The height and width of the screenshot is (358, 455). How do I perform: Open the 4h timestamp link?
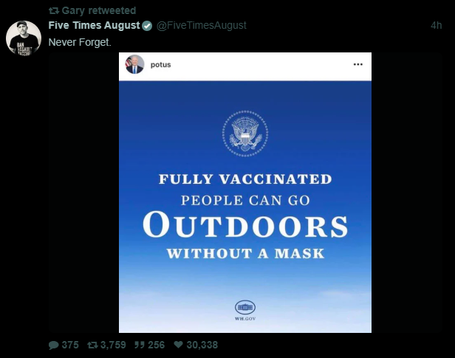[436, 26]
